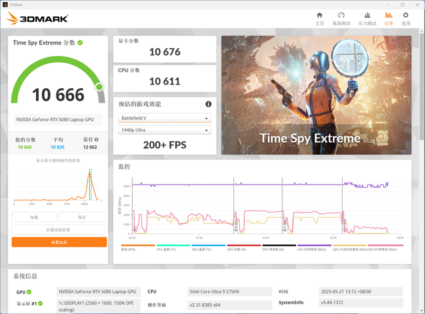The height and width of the screenshot is (314, 425).
Task: Click the 在线比较结果 compare online button
Action: pyautogui.click(x=58, y=230)
